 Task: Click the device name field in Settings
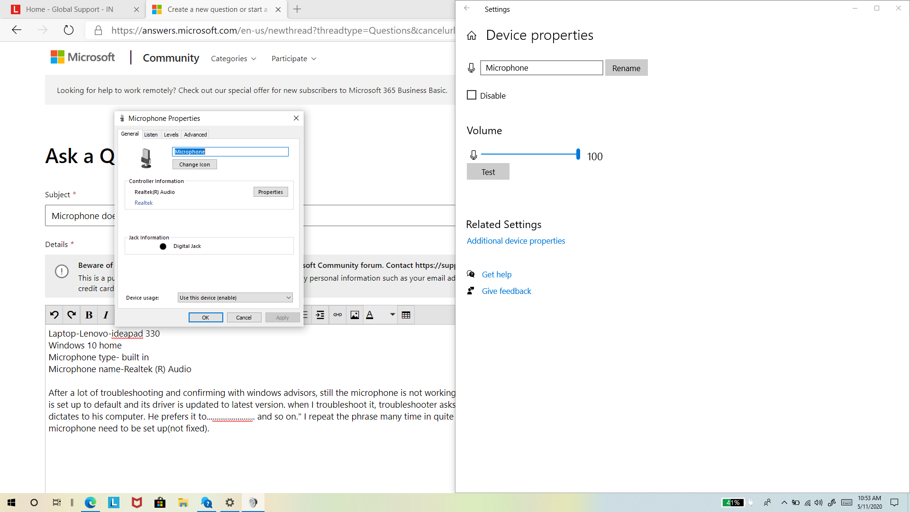[541, 68]
